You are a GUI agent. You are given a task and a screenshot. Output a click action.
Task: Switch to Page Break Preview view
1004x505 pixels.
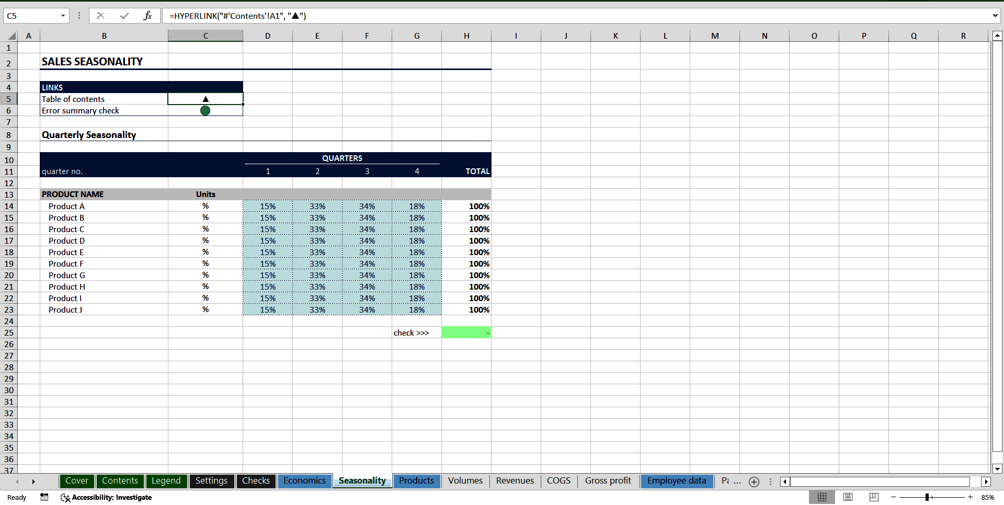pos(874,497)
